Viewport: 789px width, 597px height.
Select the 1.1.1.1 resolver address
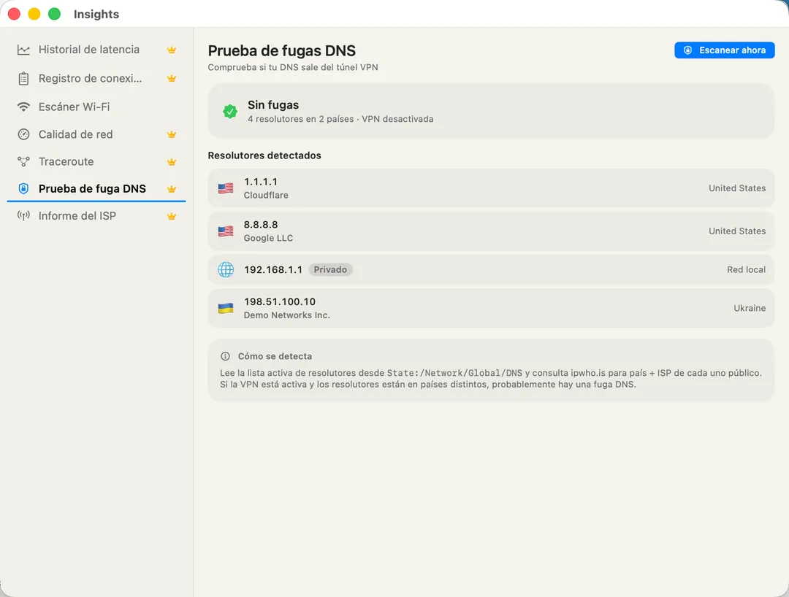click(x=261, y=182)
